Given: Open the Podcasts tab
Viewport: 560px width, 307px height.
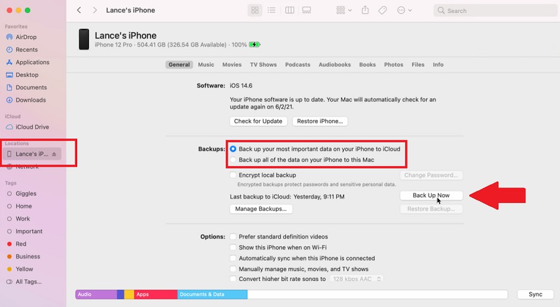Looking at the screenshot, I should pyautogui.click(x=298, y=65).
